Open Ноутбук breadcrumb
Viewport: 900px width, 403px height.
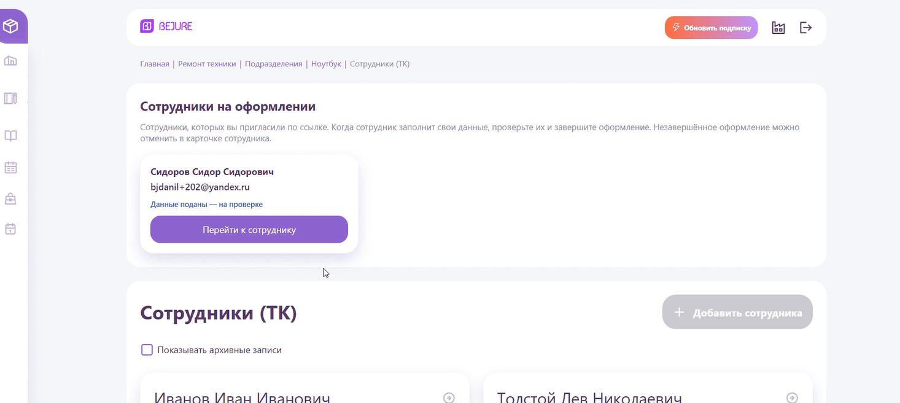click(x=326, y=64)
